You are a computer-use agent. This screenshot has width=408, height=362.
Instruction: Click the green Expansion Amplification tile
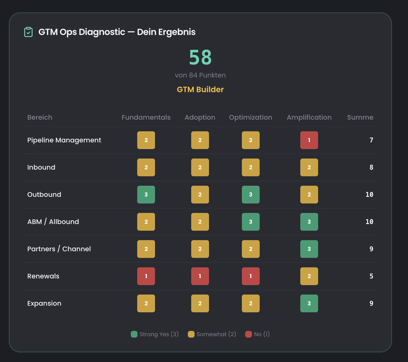(x=309, y=303)
